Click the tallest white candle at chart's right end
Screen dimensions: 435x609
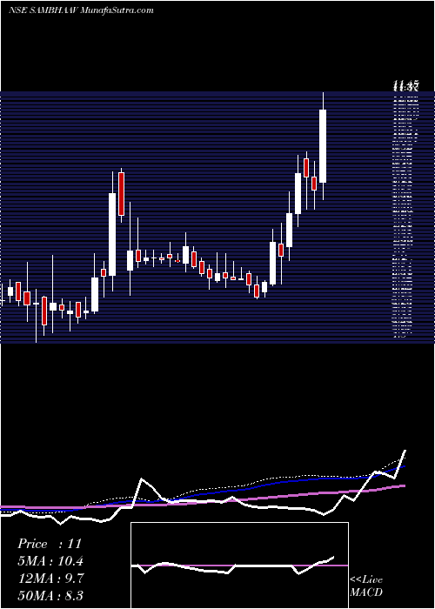tap(323, 146)
